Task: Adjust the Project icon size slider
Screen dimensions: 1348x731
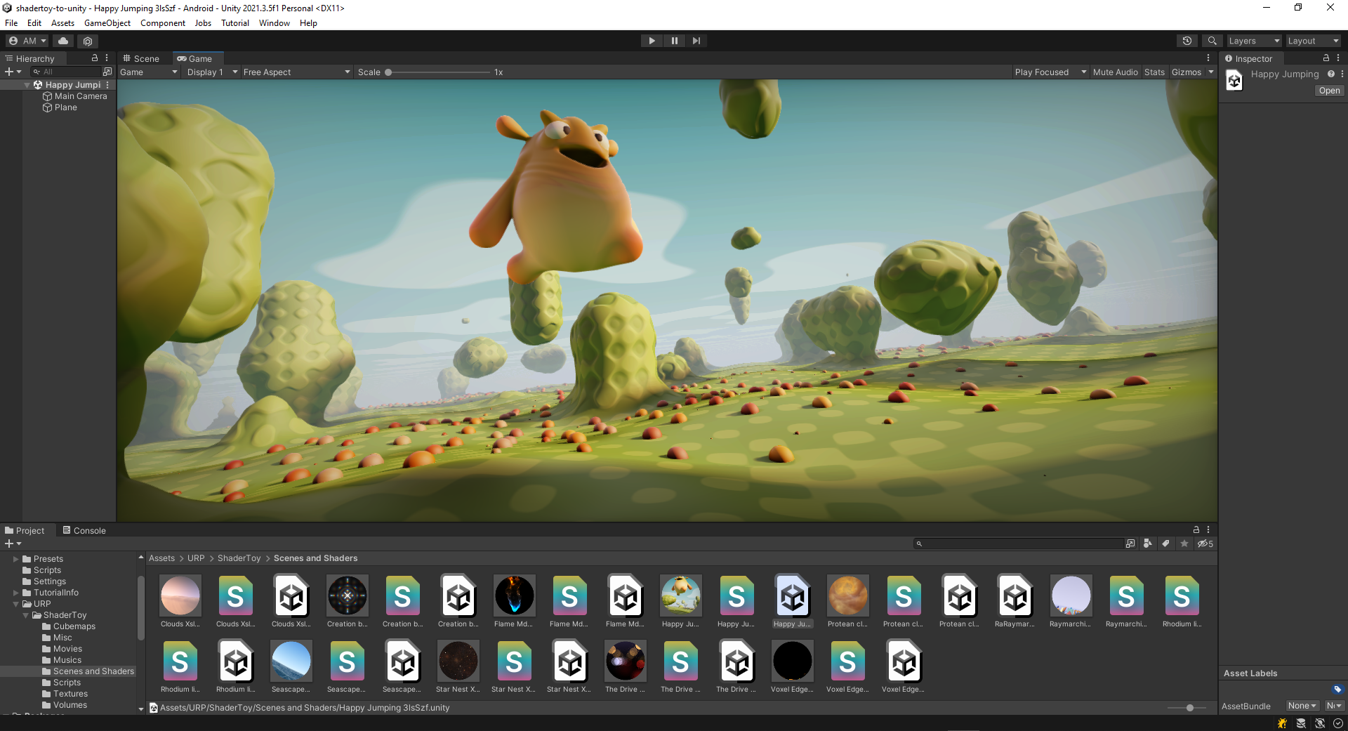Action: (1187, 708)
